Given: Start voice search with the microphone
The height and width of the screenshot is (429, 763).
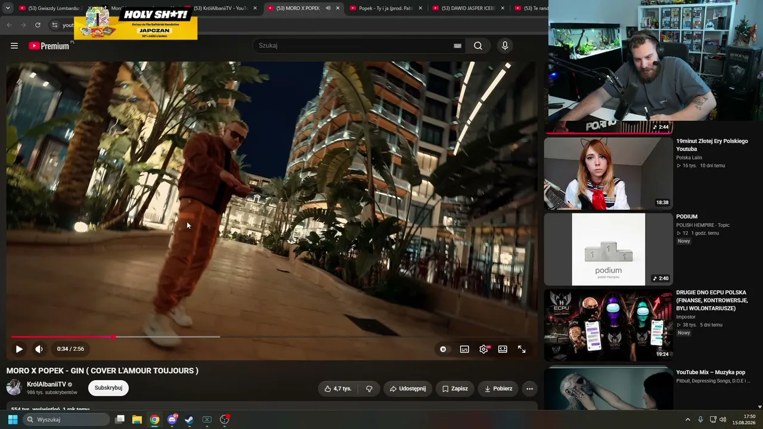Looking at the screenshot, I should pos(505,46).
